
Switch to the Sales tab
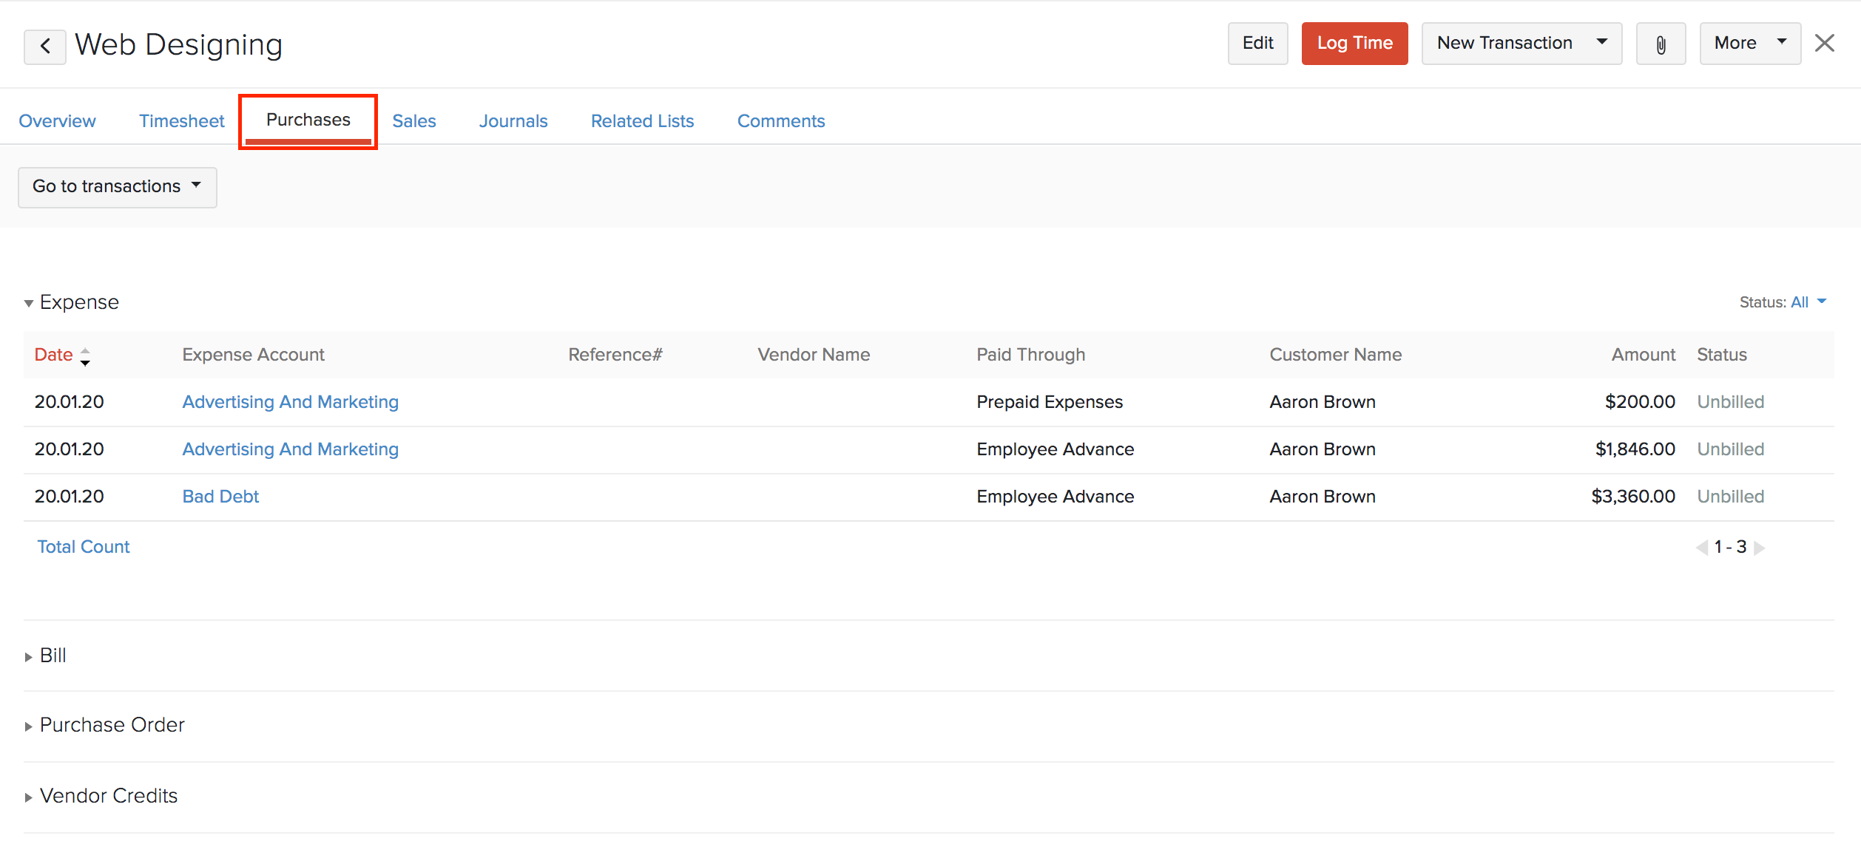[x=413, y=121]
